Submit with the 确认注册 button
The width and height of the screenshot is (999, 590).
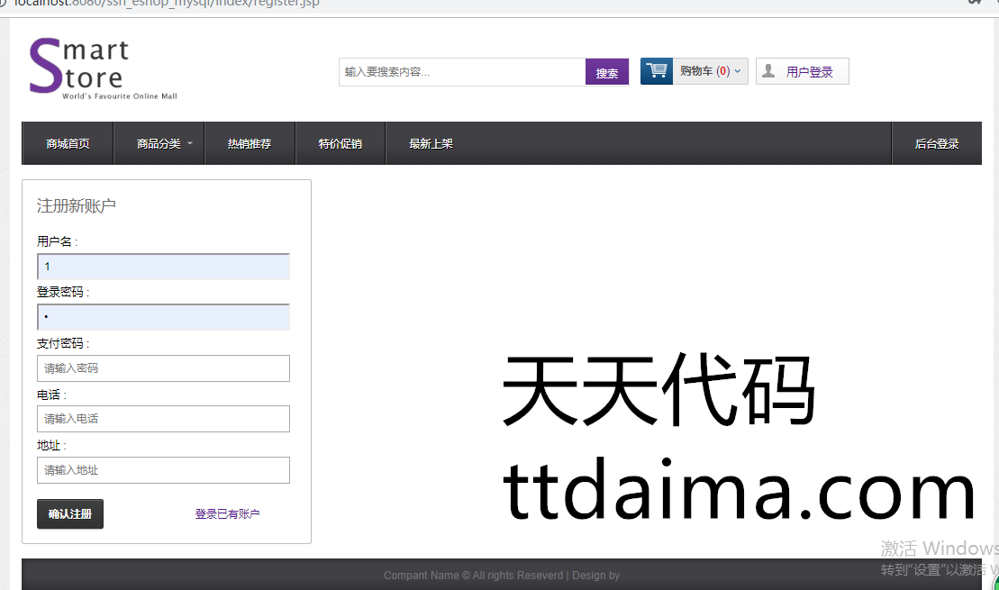click(70, 514)
